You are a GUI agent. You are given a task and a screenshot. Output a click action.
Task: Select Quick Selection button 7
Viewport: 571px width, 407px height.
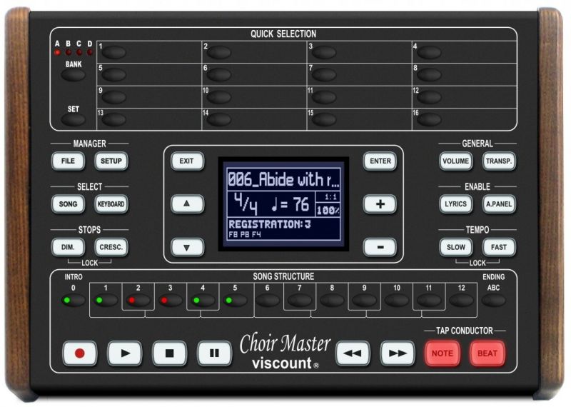click(324, 75)
